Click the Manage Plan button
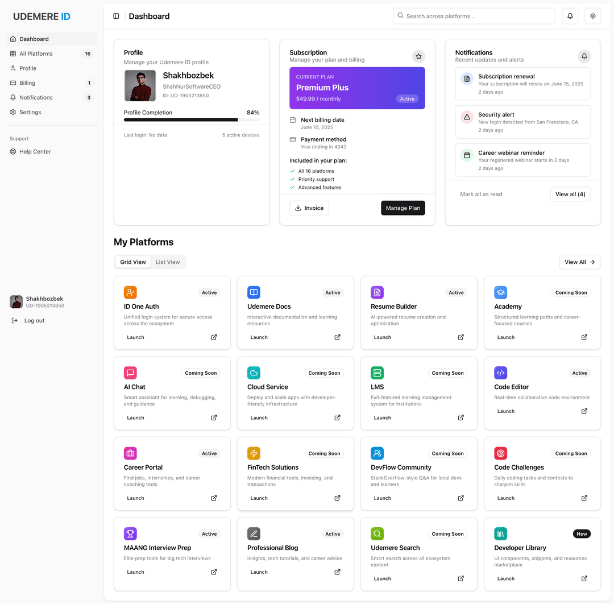The image size is (614, 604). [403, 208]
